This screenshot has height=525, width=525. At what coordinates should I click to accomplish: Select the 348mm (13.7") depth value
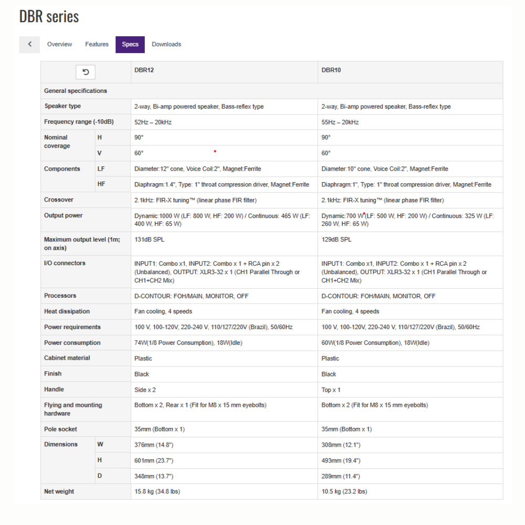(x=154, y=477)
